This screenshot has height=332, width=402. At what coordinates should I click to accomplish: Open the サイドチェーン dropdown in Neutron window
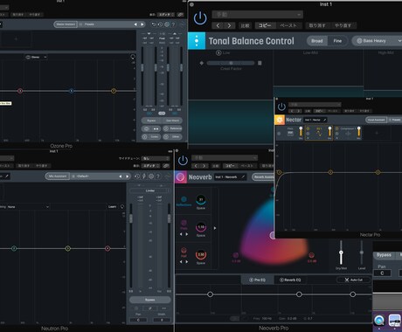[156, 158]
